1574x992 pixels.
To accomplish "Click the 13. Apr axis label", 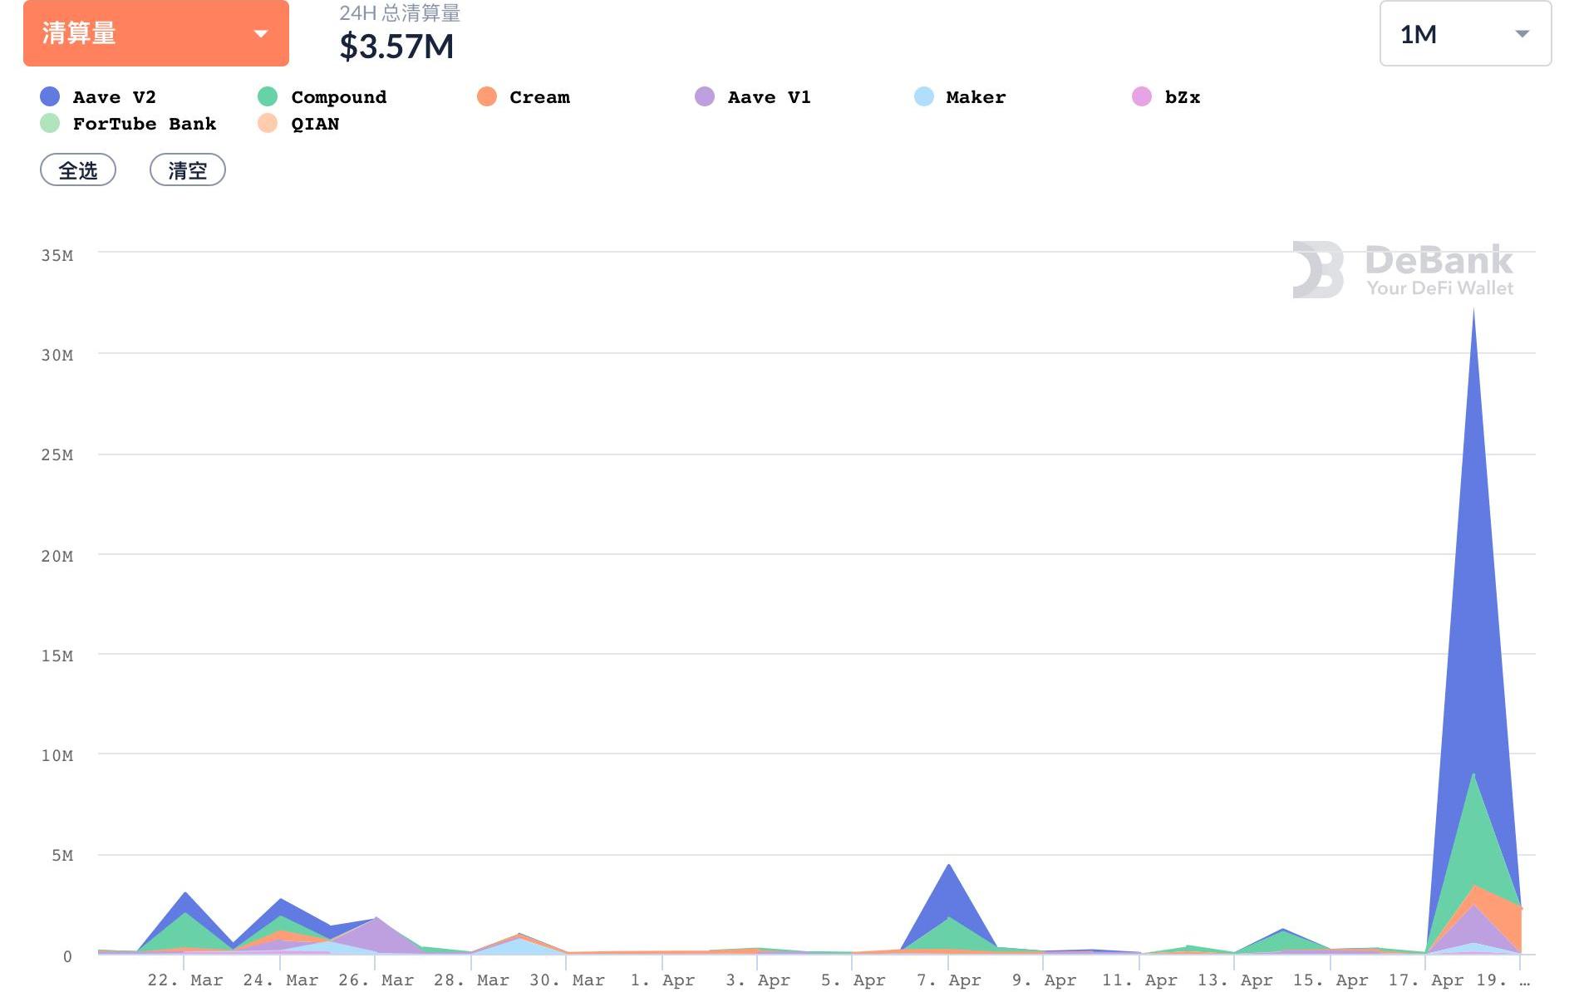I will [1235, 980].
